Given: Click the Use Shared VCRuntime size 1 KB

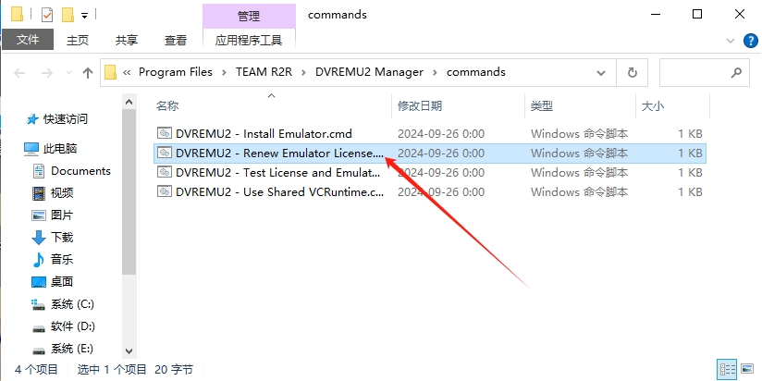Looking at the screenshot, I should coord(690,192).
